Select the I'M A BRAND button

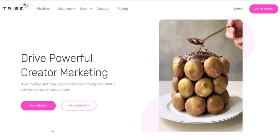[x=38, y=106]
